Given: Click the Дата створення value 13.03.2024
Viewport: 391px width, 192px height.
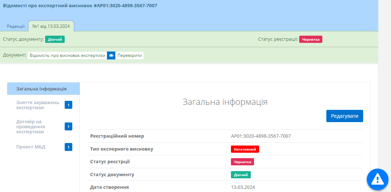Looking at the screenshot, I should point(243,187).
